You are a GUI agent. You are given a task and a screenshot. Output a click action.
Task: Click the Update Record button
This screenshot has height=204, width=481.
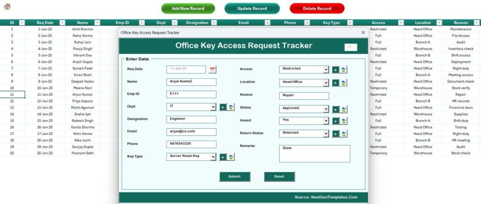[x=252, y=8]
